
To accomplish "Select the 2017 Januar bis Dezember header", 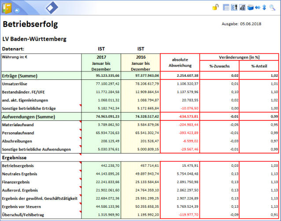I will pyautogui.click(x=101, y=63).
